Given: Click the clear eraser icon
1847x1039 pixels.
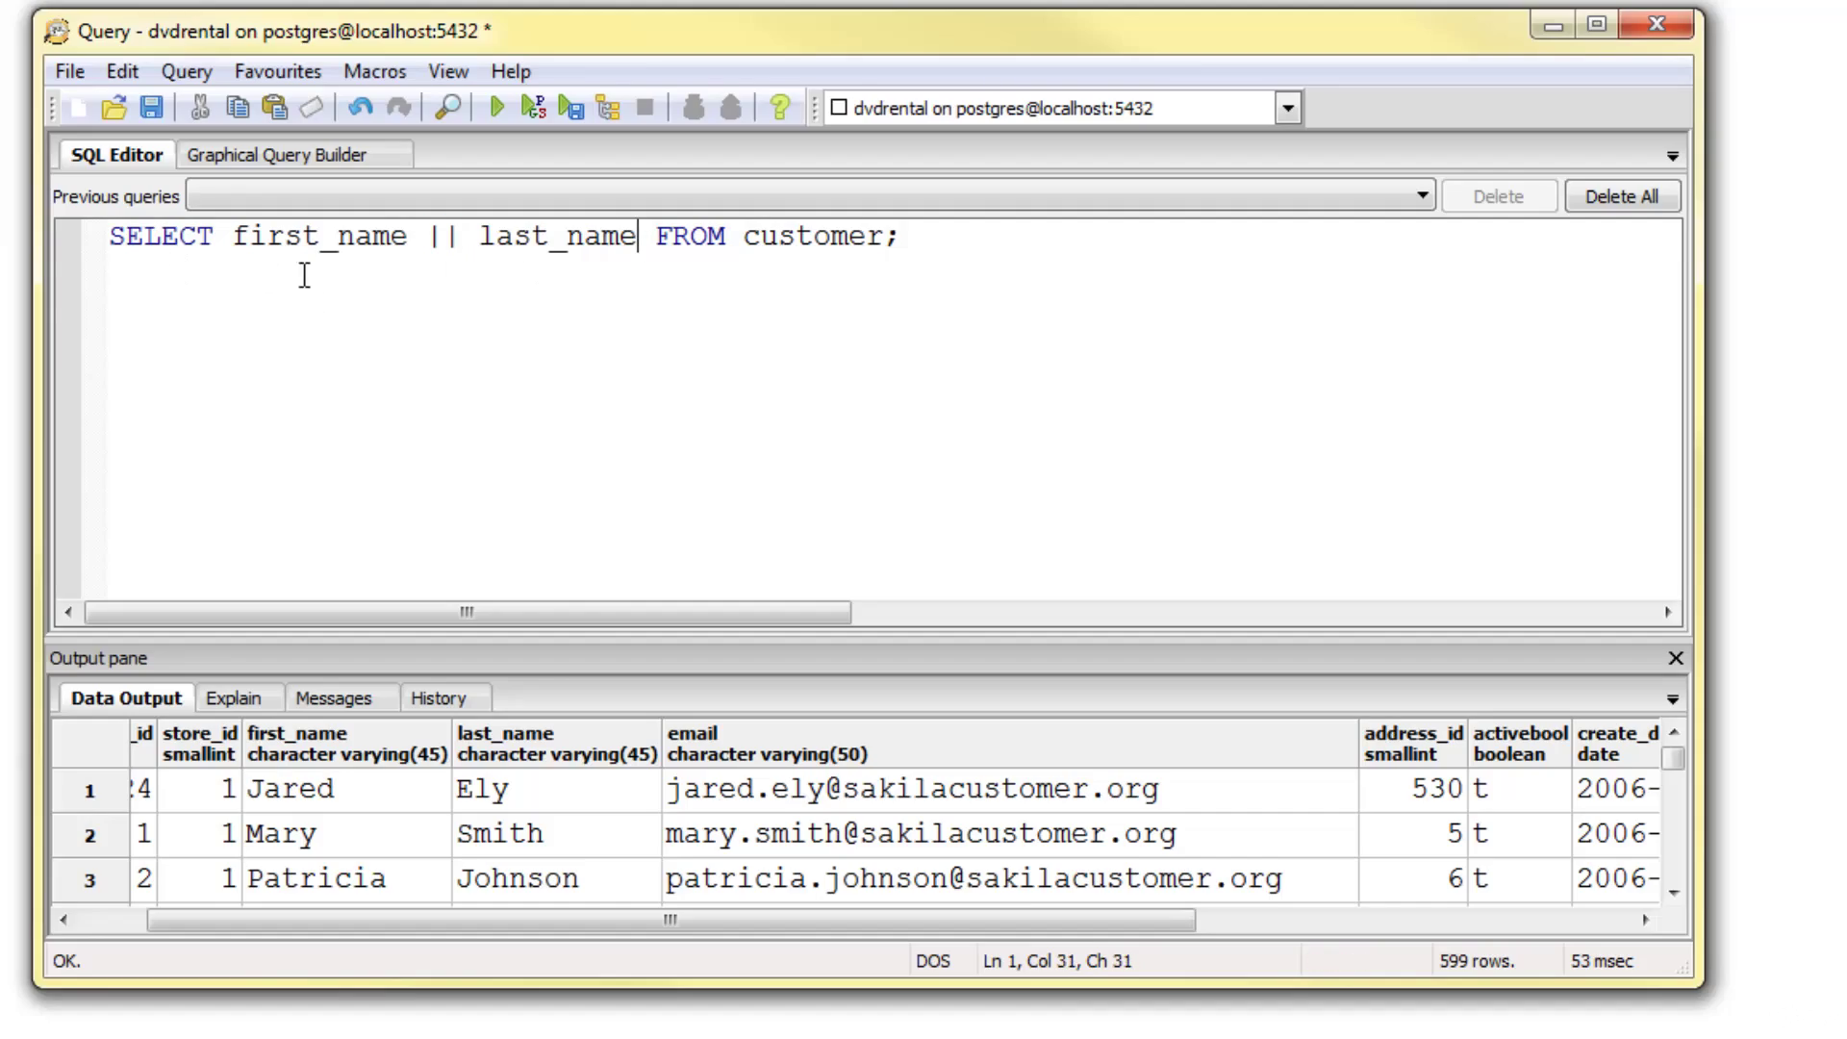Looking at the screenshot, I should [312, 108].
